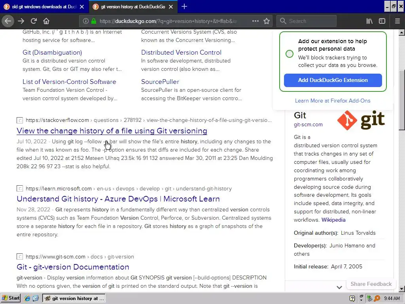Open the Wikipedia source link
The image size is (405, 304).
333,220
